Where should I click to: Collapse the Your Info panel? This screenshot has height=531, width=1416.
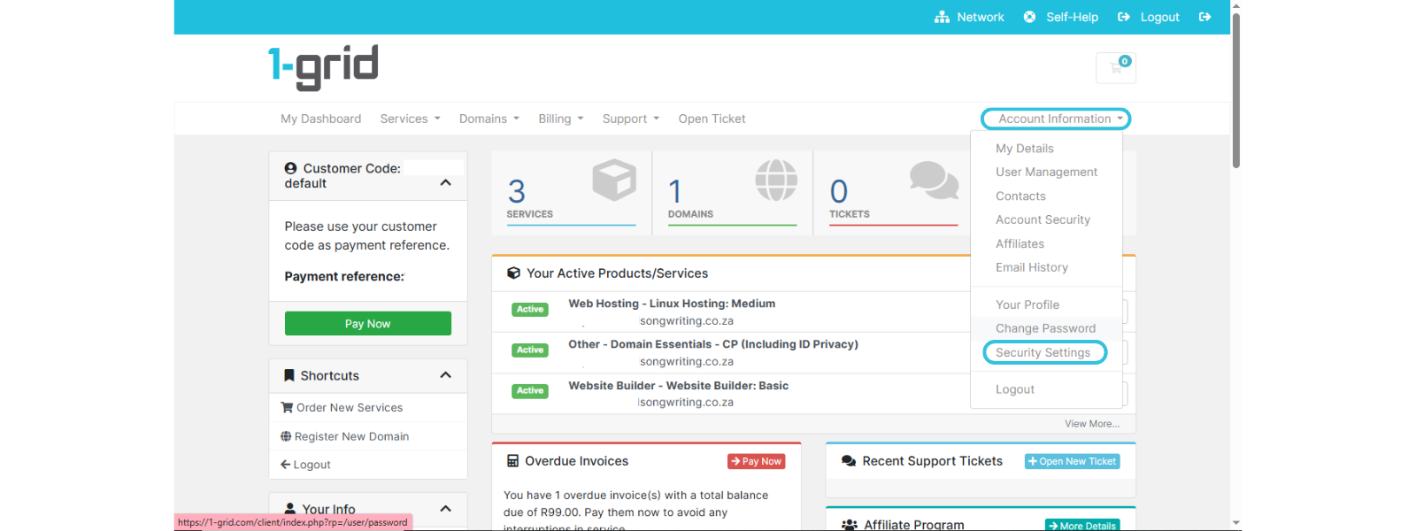pyautogui.click(x=445, y=509)
